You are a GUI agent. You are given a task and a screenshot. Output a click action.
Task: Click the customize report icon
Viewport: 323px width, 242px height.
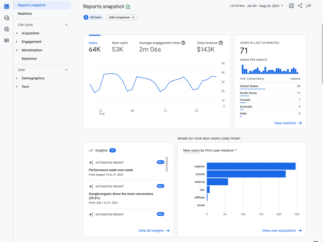pos(292,6)
